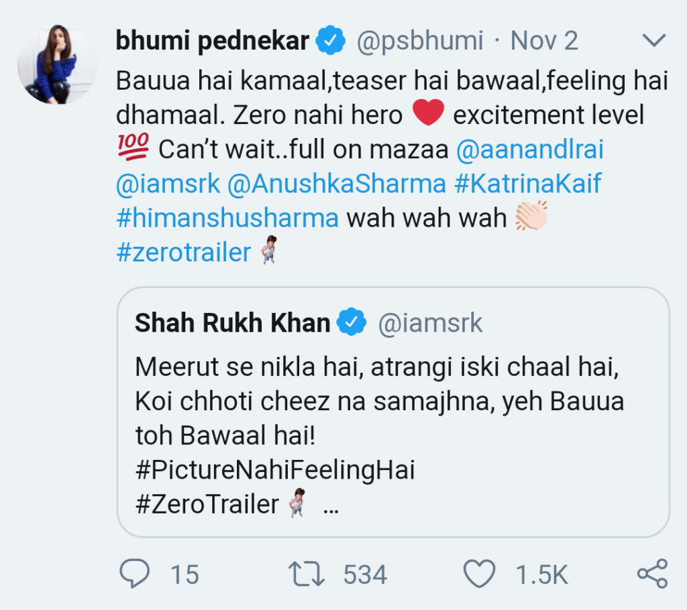
Task: Retweet this tweet using the arrows icon
Action: coord(307,574)
